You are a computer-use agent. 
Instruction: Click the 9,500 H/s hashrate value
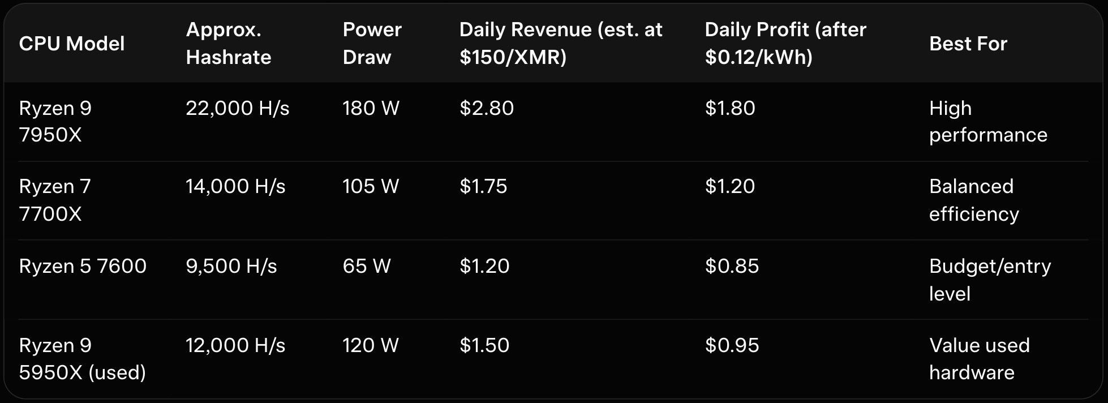231,266
